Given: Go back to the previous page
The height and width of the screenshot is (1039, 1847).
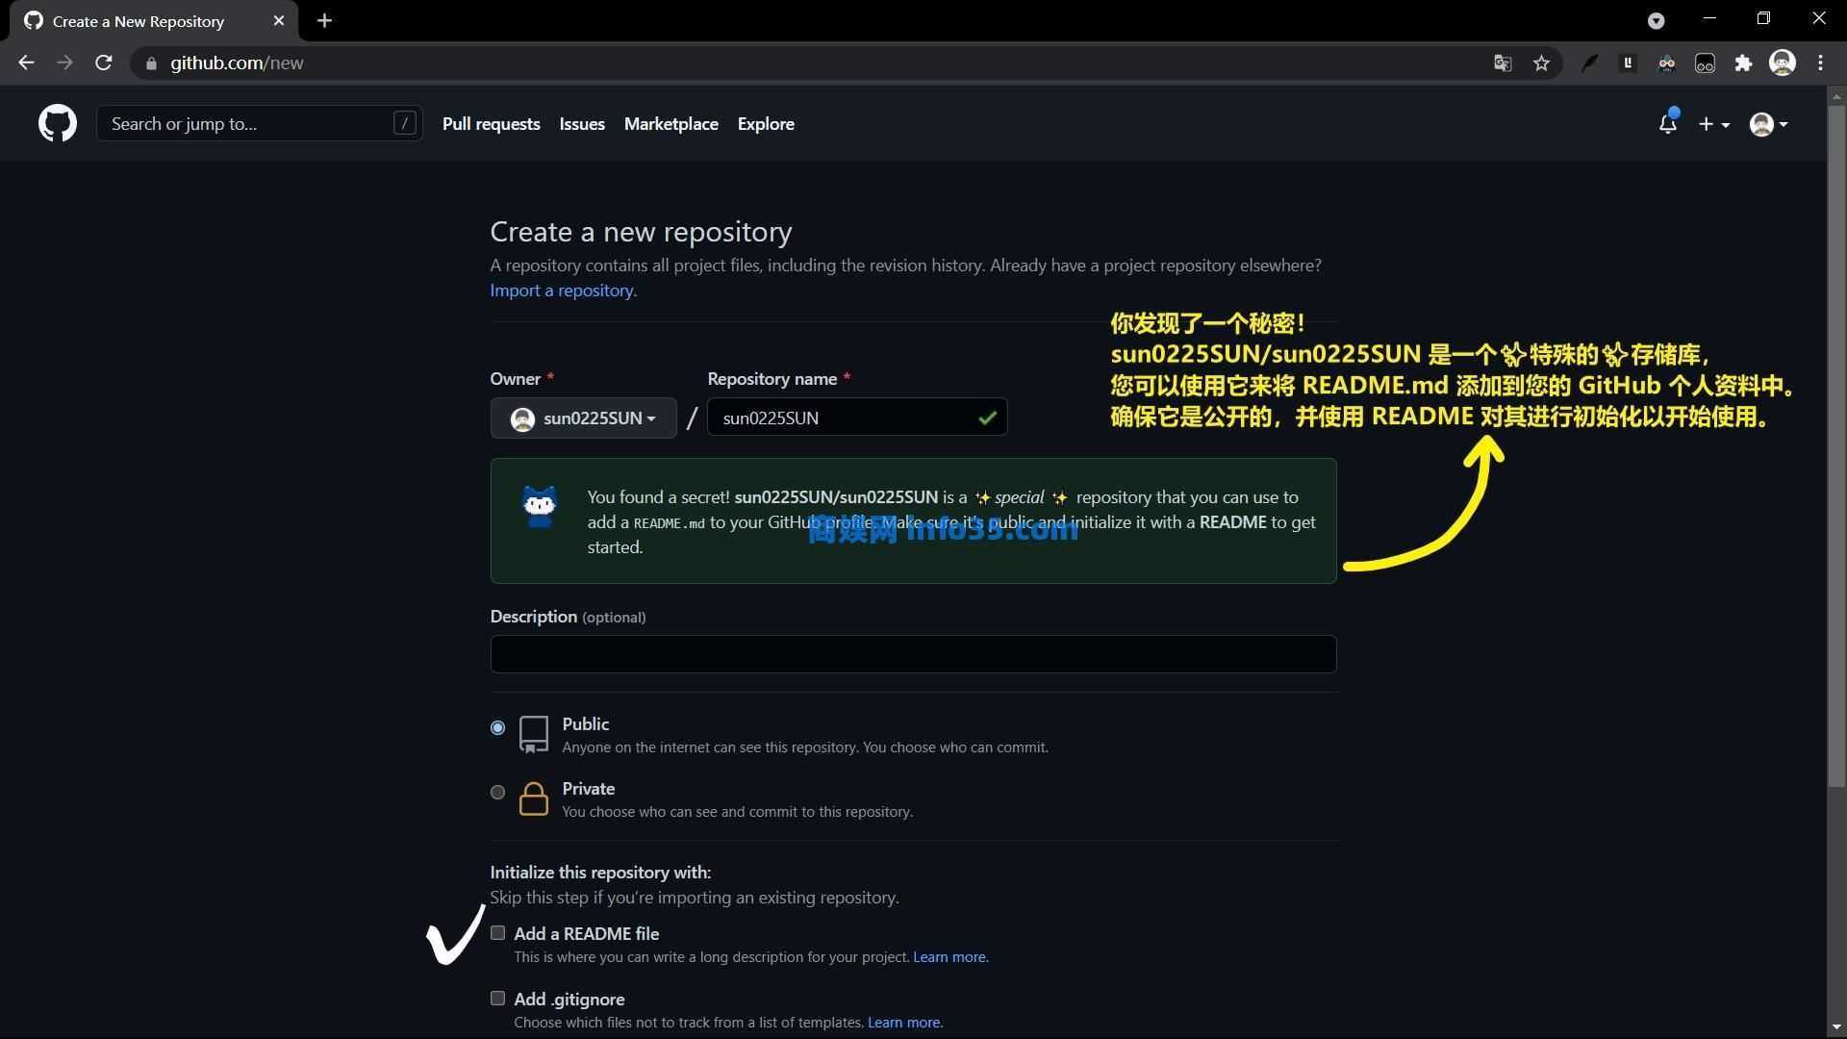Looking at the screenshot, I should 26,63.
